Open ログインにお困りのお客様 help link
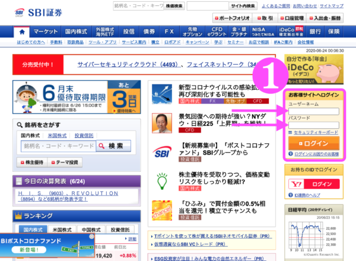This screenshot has height=261, width=356. coord(316,154)
